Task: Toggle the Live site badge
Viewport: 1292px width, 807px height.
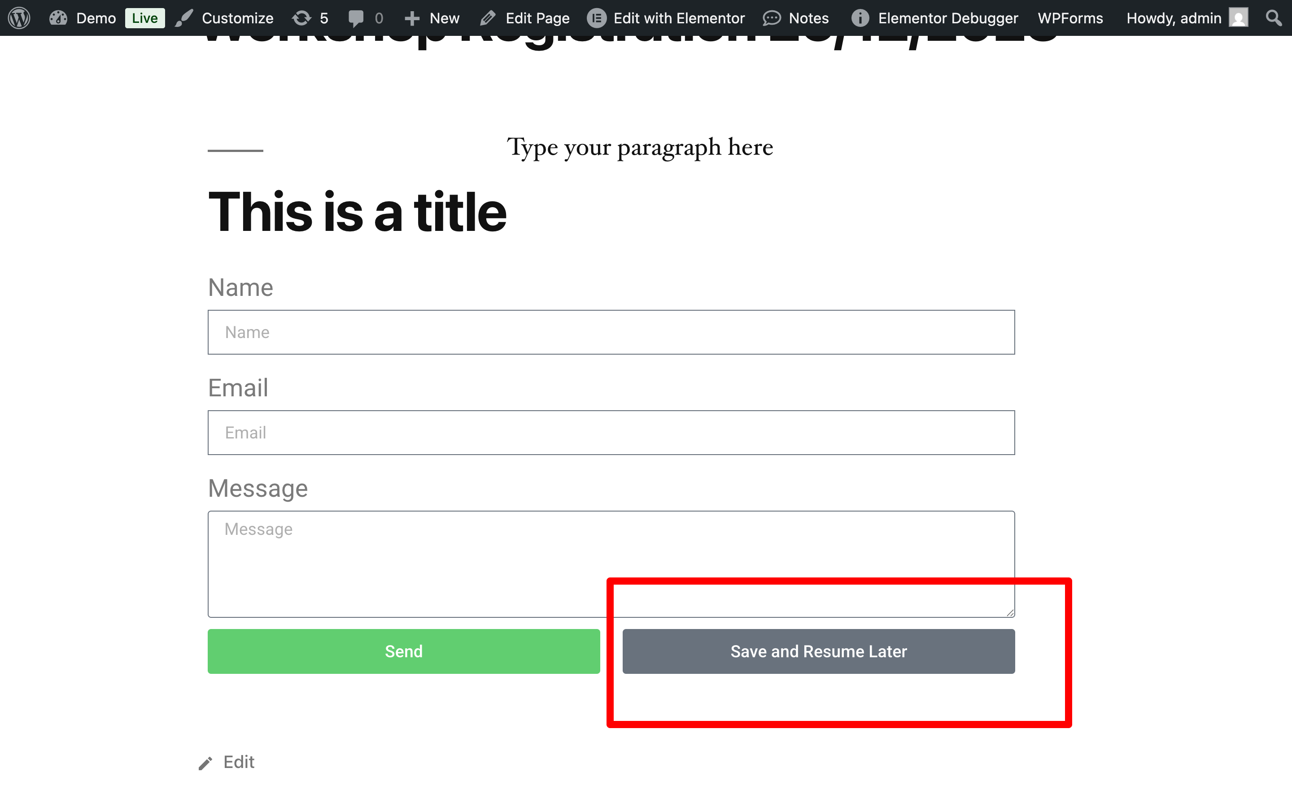Action: click(145, 18)
